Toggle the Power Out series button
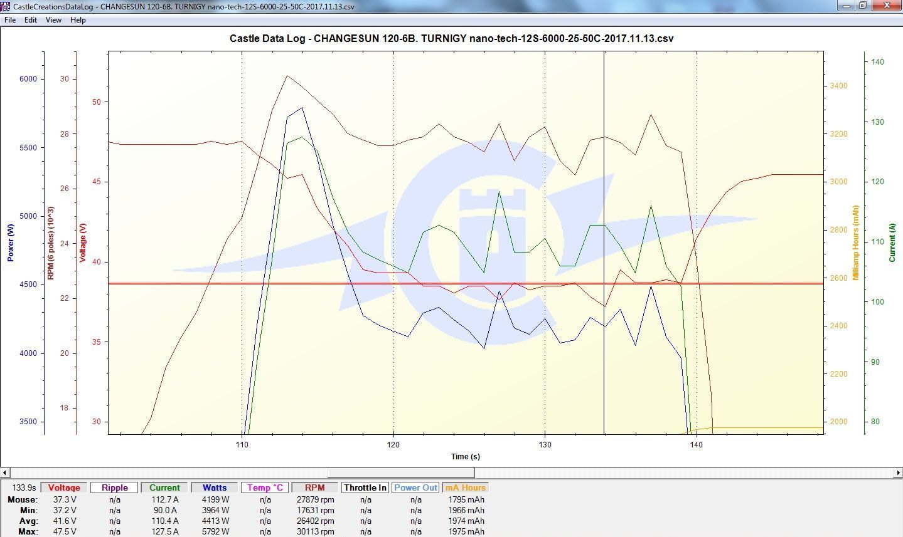903x537 pixels. point(415,487)
